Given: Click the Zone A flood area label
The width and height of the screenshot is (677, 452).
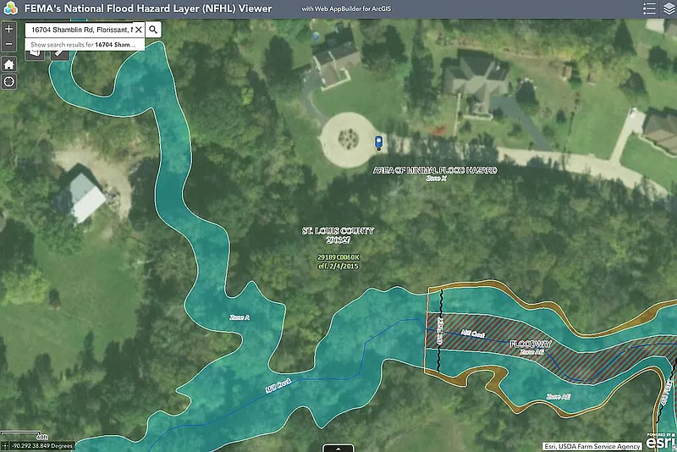Looking at the screenshot, I should click(x=239, y=317).
